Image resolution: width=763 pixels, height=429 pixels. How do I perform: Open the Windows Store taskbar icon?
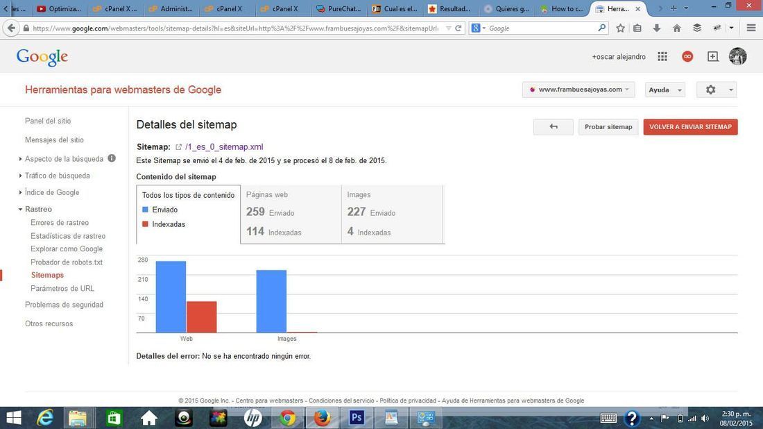114,418
